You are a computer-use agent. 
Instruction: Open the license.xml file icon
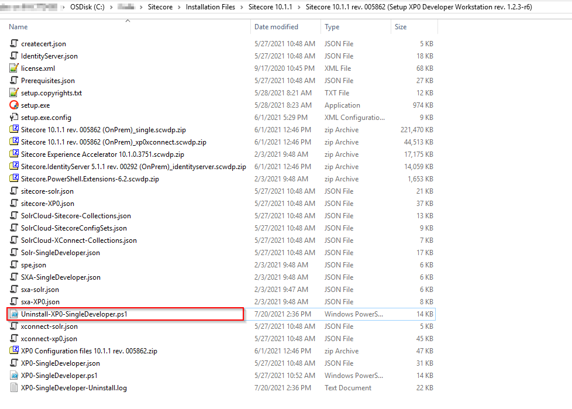(x=12, y=68)
